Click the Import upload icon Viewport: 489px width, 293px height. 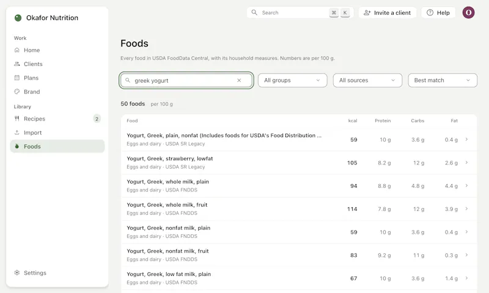(x=17, y=132)
